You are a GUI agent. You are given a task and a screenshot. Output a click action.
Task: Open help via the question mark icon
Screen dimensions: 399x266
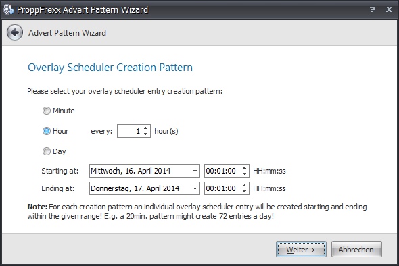[x=372, y=9]
